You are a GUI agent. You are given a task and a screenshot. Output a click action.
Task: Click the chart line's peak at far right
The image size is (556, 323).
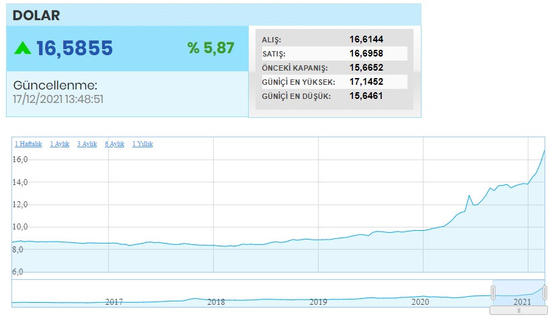click(x=544, y=151)
